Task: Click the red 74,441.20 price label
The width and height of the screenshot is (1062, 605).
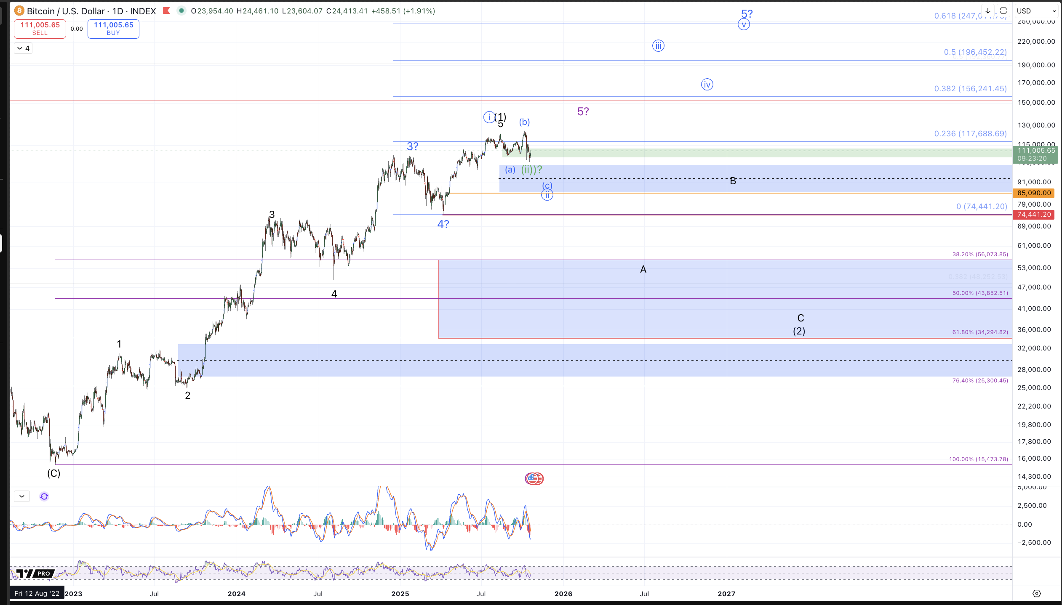Action: pyautogui.click(x=1034, y=215)
